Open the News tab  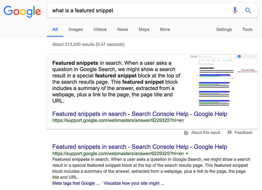pyautogui.click(x=123, y=30)
